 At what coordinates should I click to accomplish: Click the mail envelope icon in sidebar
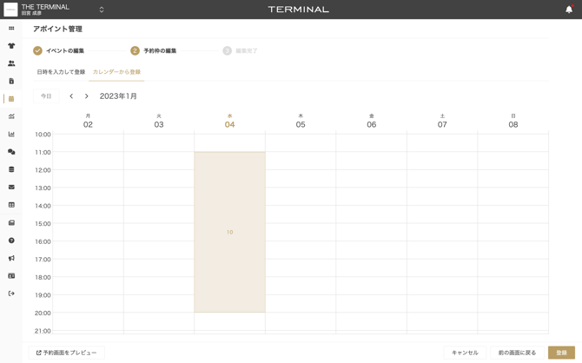pyautogui.click(x=11, y=188)
